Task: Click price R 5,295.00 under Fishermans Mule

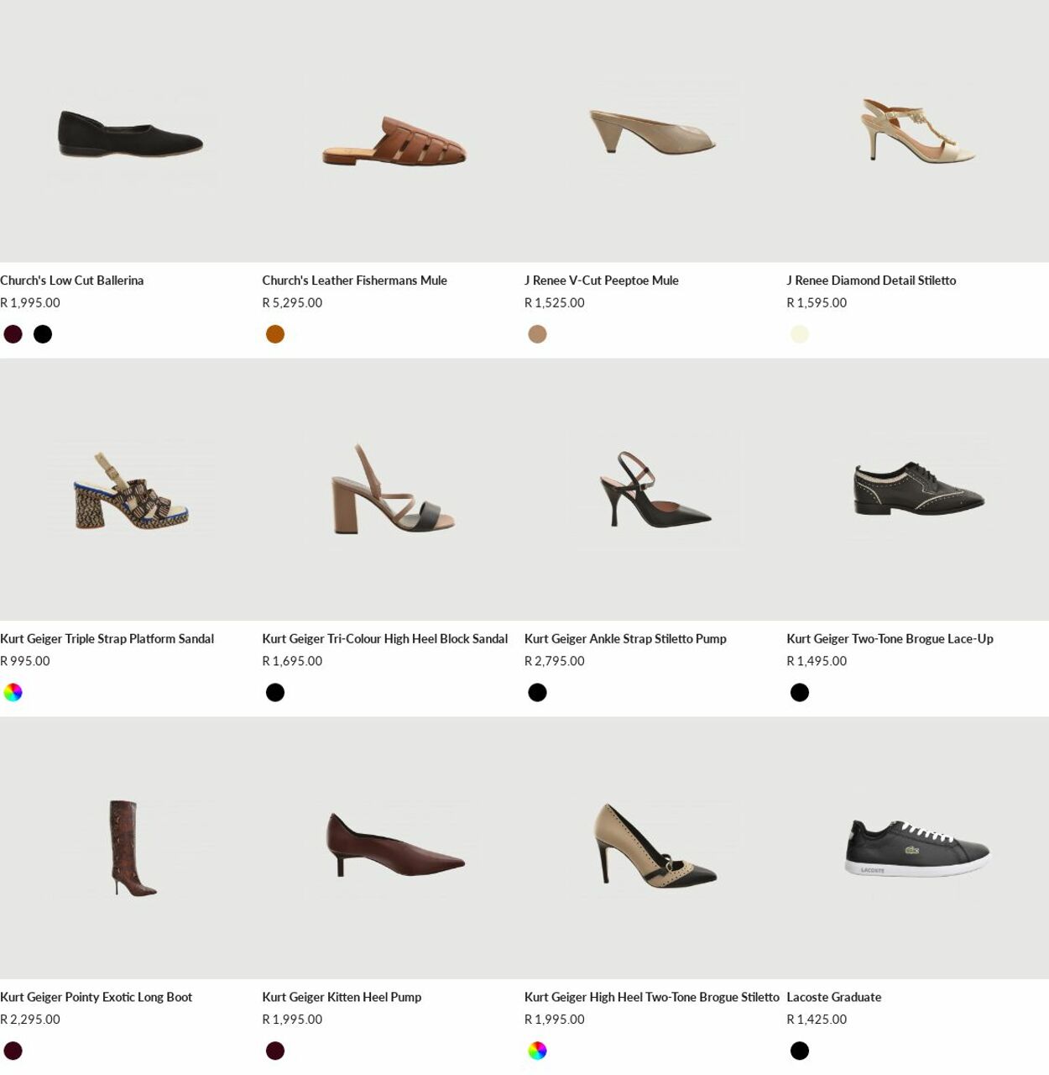Action: 292,303
